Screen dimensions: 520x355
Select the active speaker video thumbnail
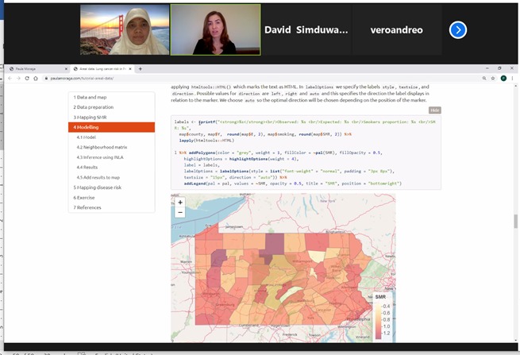(x=216, y=29)
